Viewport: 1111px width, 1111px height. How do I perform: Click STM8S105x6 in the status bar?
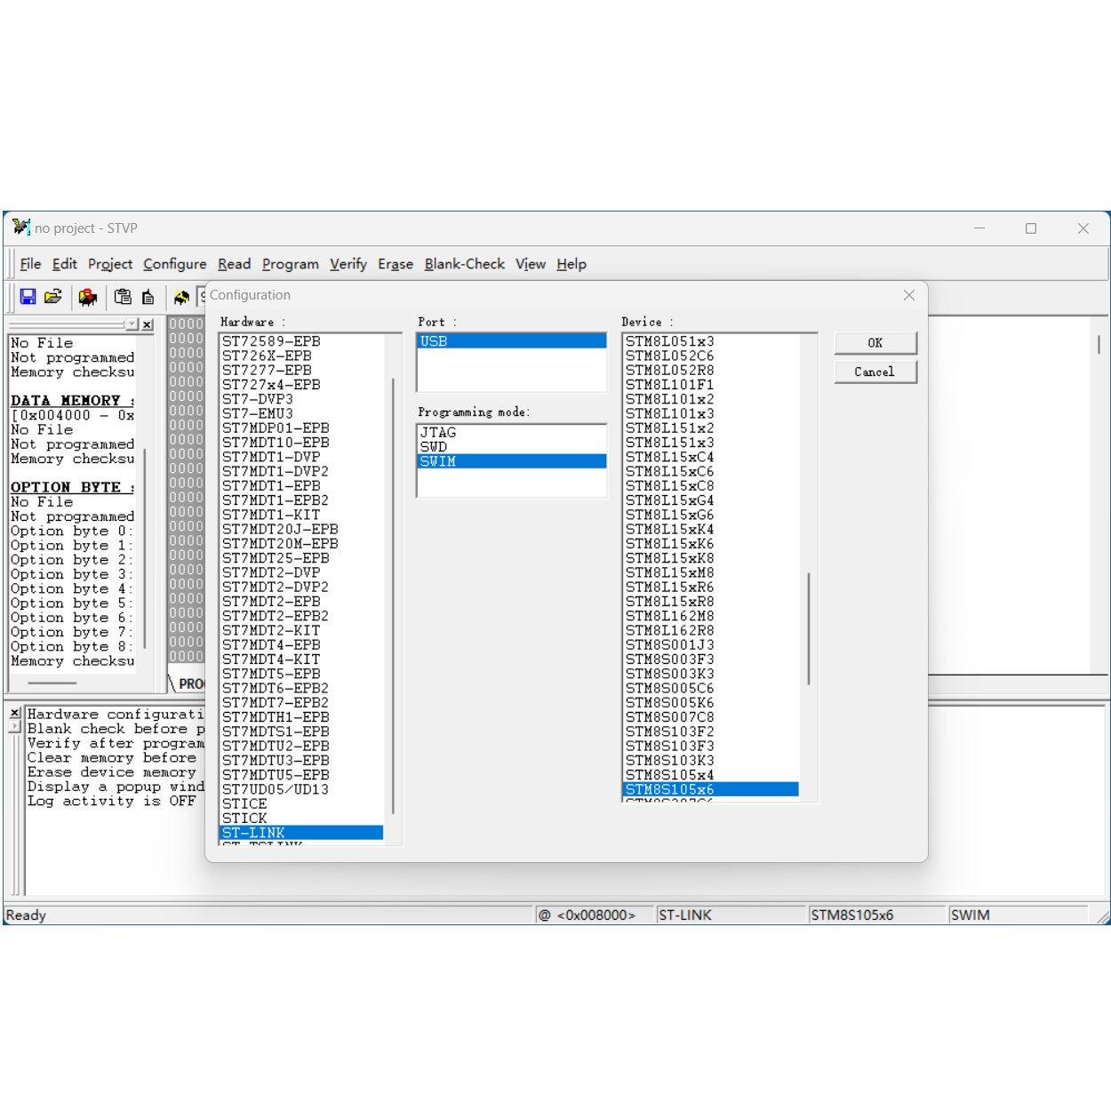pos(876,915)
